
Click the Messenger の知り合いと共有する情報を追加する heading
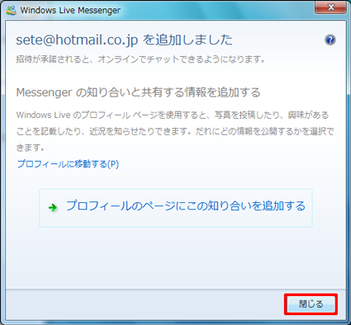click(x=138, y=92)
